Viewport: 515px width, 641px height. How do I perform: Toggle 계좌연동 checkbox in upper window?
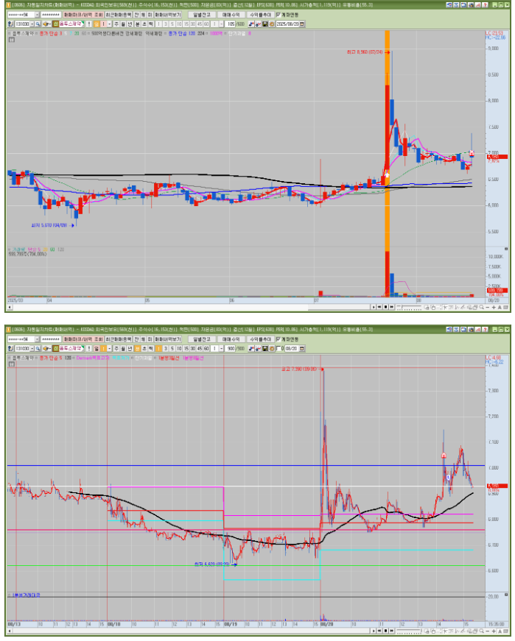tap(278, 14)
